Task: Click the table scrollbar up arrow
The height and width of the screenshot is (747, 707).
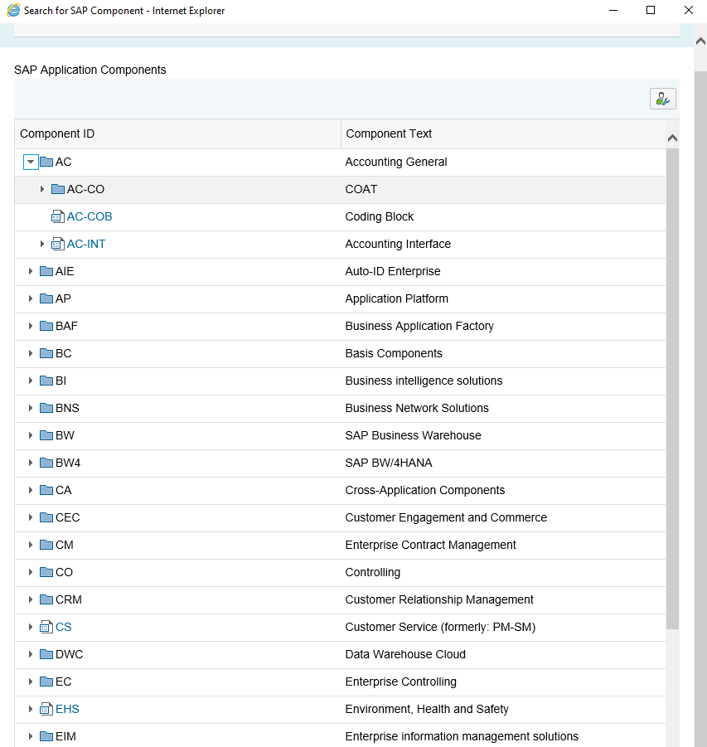Action: pyautogui.click(x=672, y=138)
